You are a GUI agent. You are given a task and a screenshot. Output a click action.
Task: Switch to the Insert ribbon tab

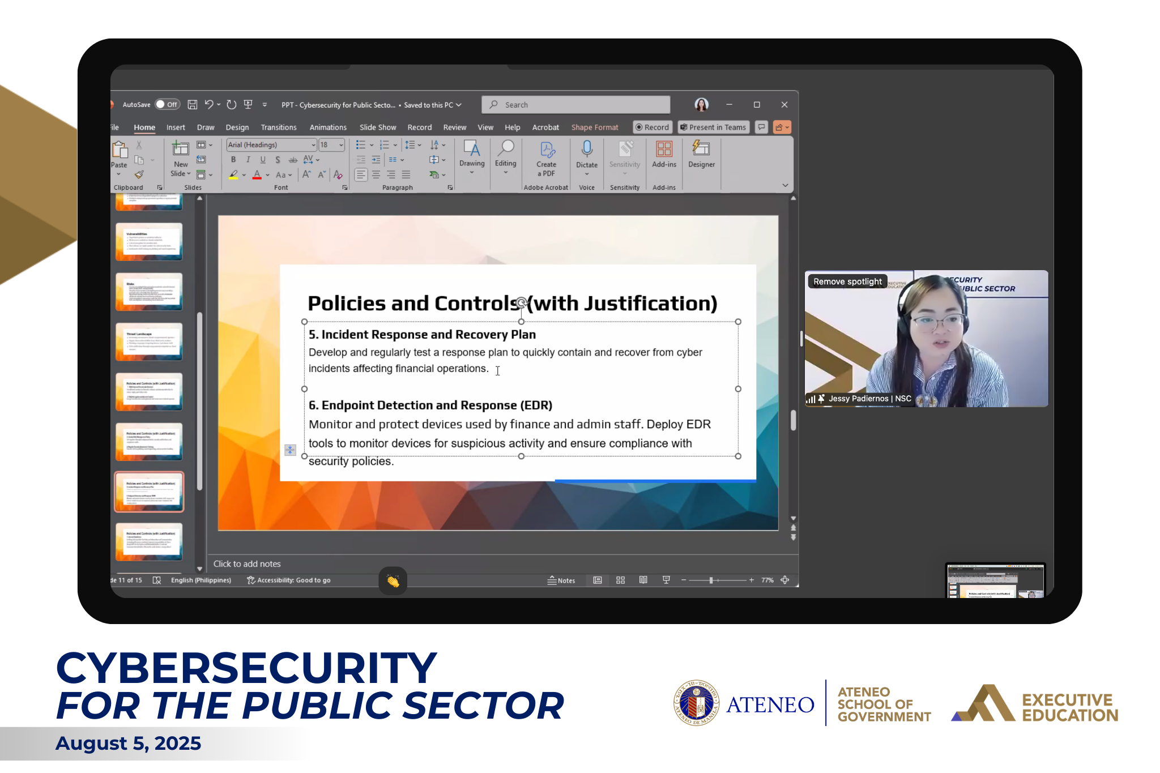pyautogui.click(x=176, y=127)
